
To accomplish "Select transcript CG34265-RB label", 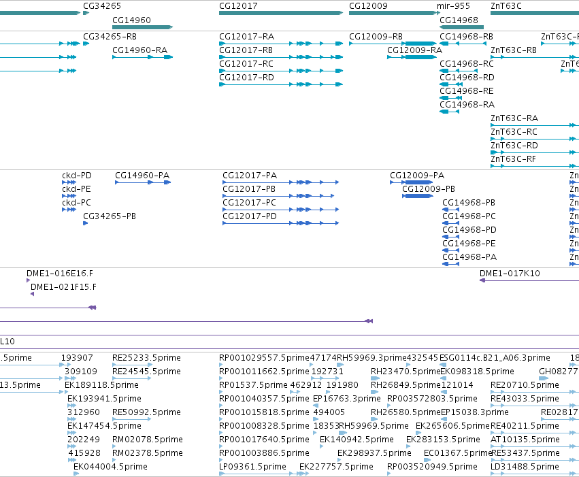I will [x=110, y=37].
